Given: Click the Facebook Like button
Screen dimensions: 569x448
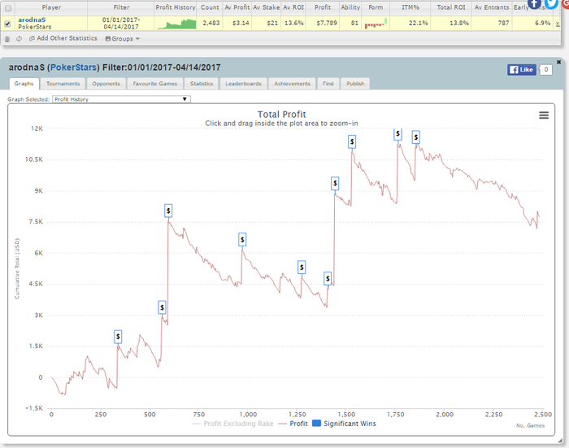Looking at the screenshot, I should (522, 70).
